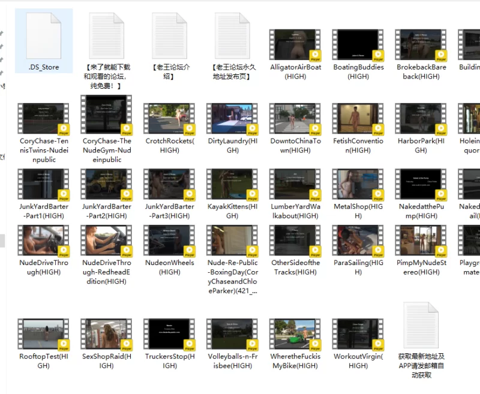Click the BoatingBuddies(HIGH) video icon
The width and height of the screenshot is (480, 394).
pyautogui.click(x=358, y=46)
